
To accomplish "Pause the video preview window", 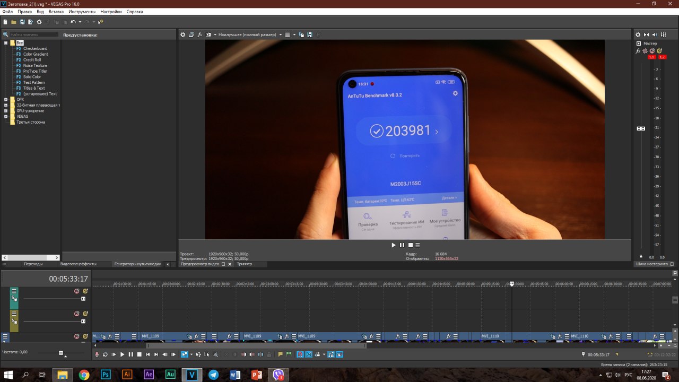I will point(402,245).
